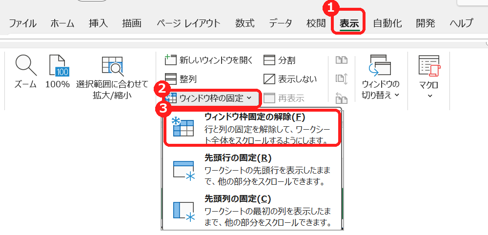The width and height of the screenshot is (488, 235).
Task: Open the 挿入 ribbon tab
Action: (98, 23)
